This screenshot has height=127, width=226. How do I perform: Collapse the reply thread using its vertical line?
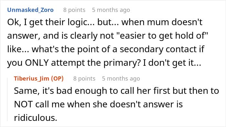(x=7, y=99)
